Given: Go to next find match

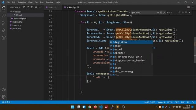Looking at the screenshot, I should coord(183,13).
